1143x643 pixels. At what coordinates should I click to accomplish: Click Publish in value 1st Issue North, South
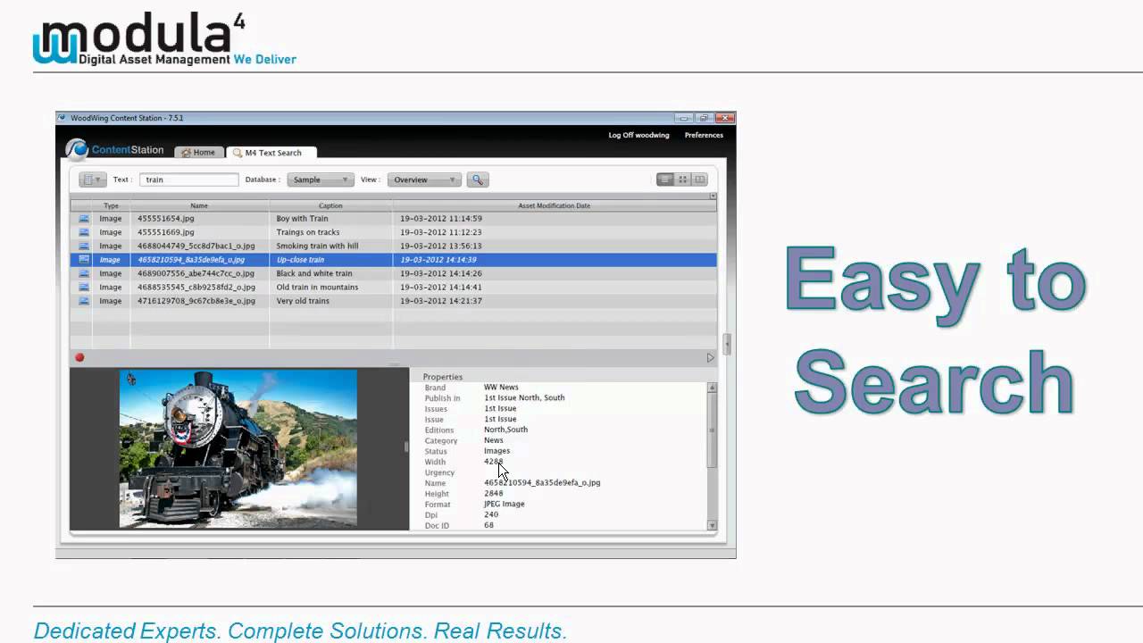(x=524, y=397)
